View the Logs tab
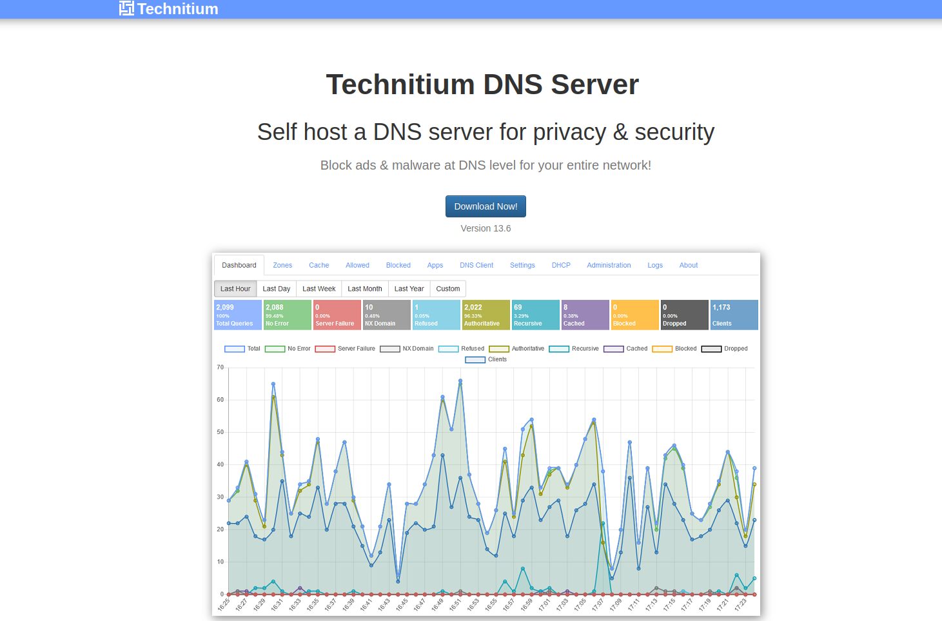Viewport: 942px width, 621px height. 655,265
